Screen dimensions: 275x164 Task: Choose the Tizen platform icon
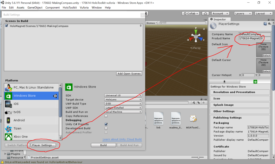coord(8,128)
